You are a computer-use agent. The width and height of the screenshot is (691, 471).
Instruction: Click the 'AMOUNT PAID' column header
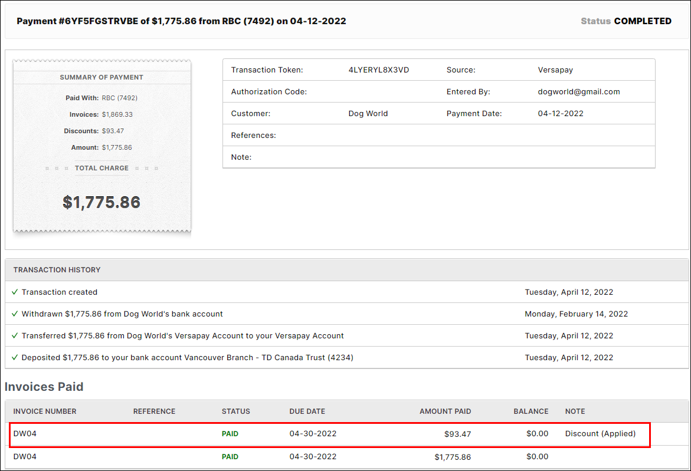point(445,411)
